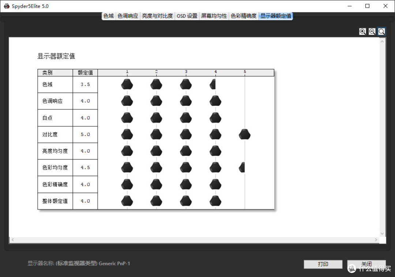This screenshot has height=277, width=395.
Task: Click the zoom in magnifier icon
Action: pyautogui.click(x=362, y=31)
